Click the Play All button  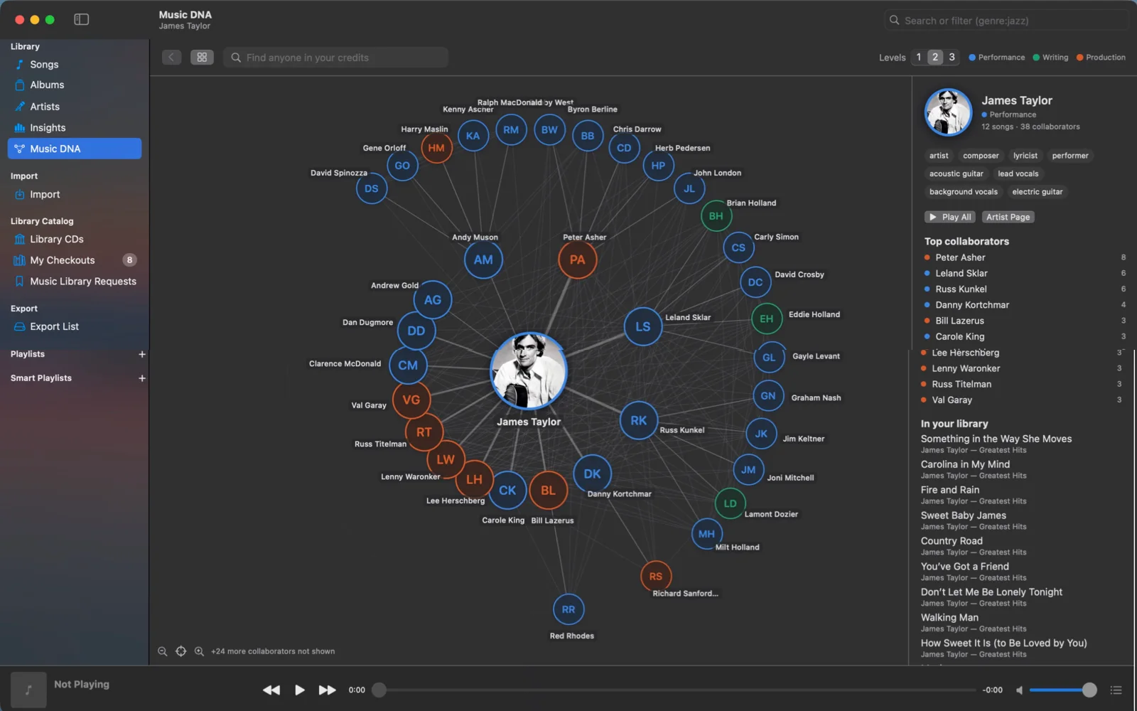(x=949, y=217)
